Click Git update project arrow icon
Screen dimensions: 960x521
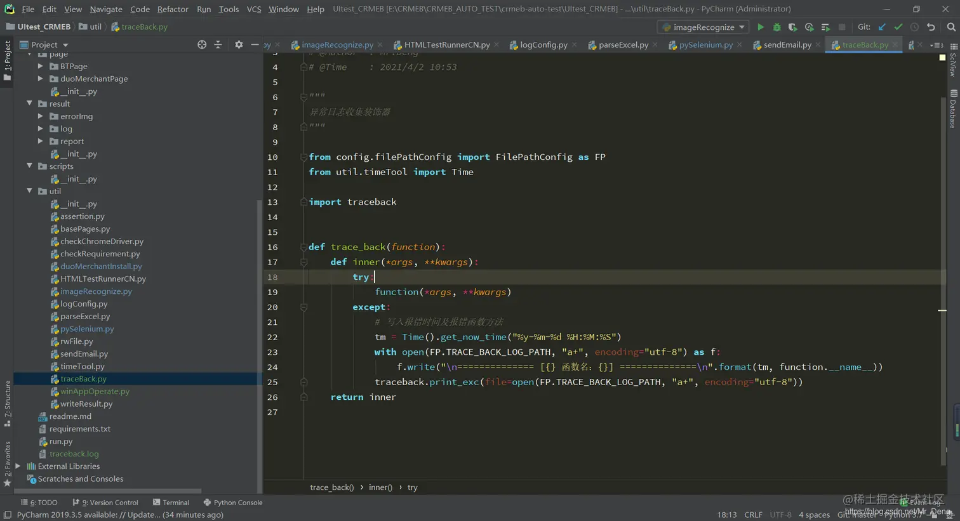tap(882, 27)
